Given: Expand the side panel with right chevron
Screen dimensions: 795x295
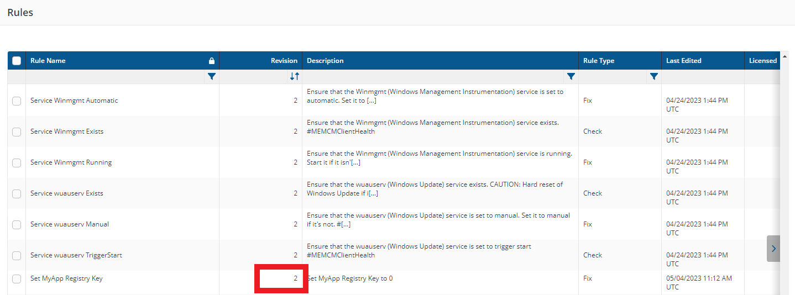Looking at the screenshot, I should click(773, 249).
